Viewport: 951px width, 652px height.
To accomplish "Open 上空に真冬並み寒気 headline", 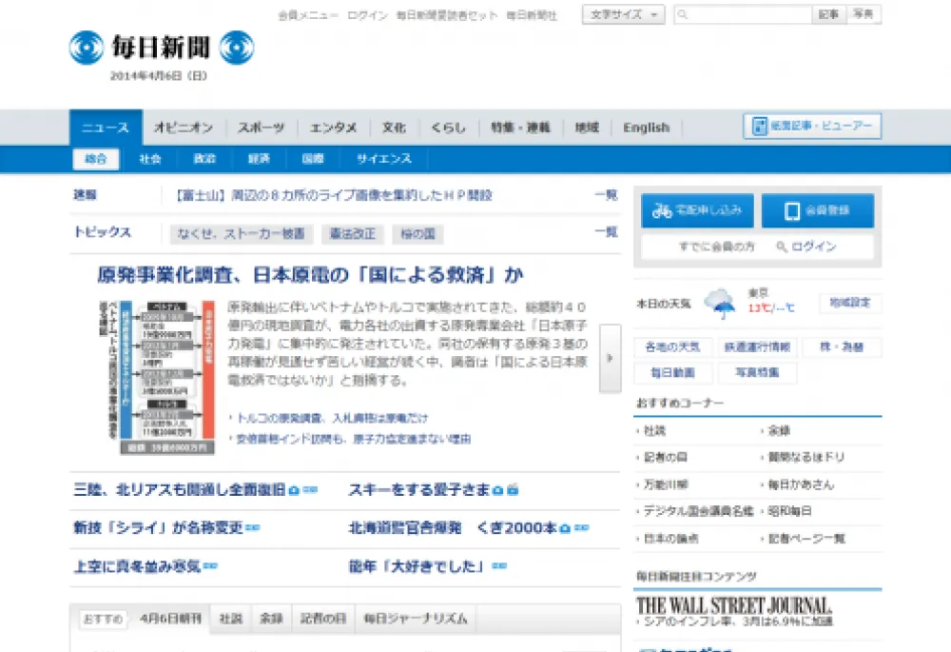I will (x=137, y=566).
